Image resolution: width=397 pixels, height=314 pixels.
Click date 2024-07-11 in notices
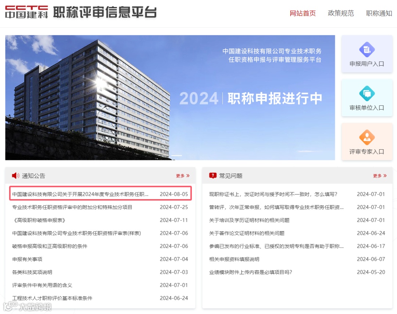(x=174, y=220)
